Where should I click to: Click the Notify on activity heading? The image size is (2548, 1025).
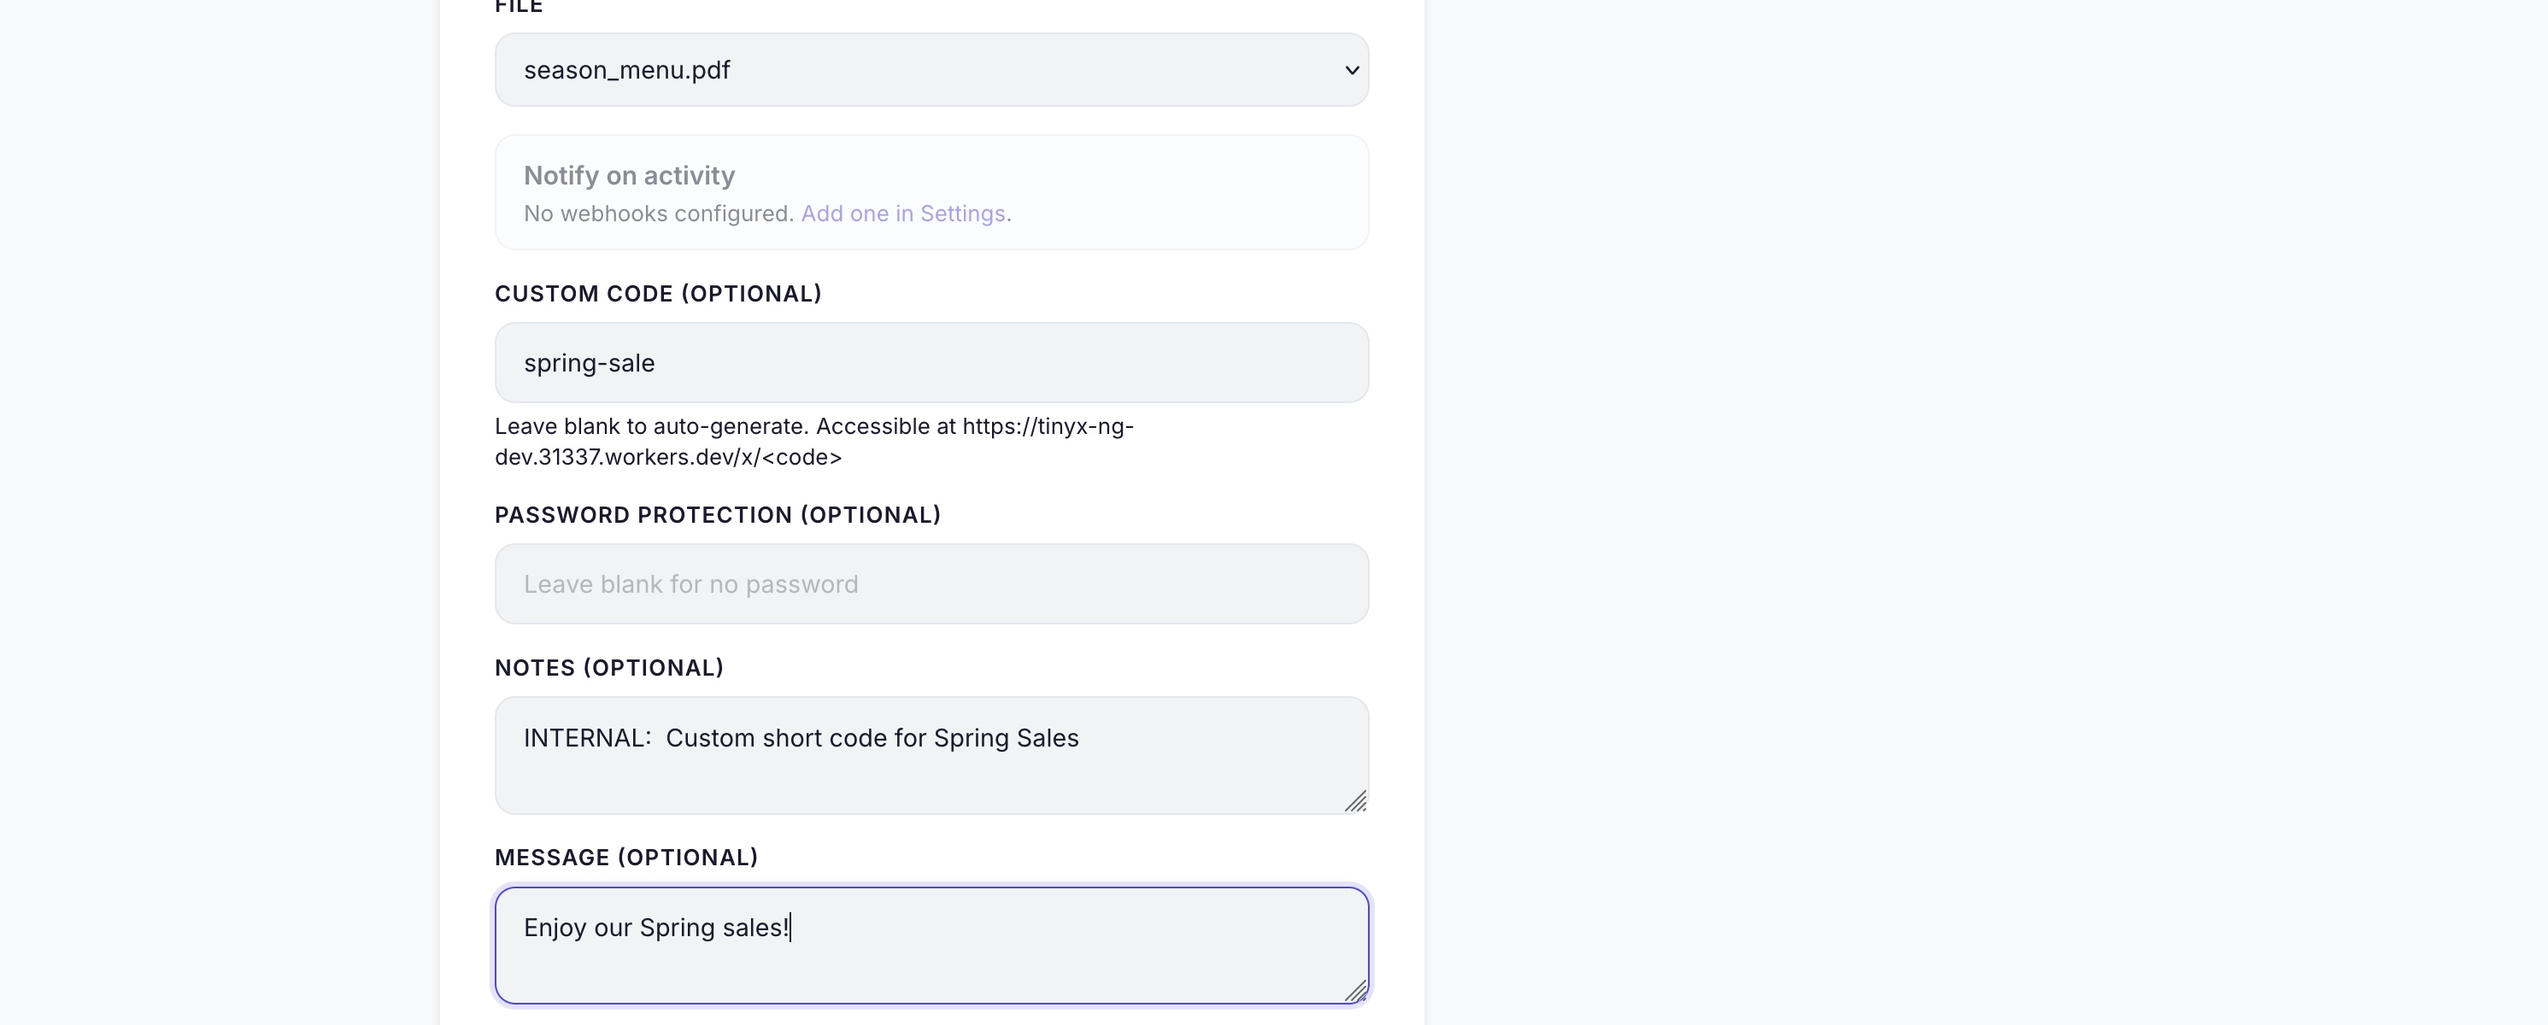coord(629,175)
